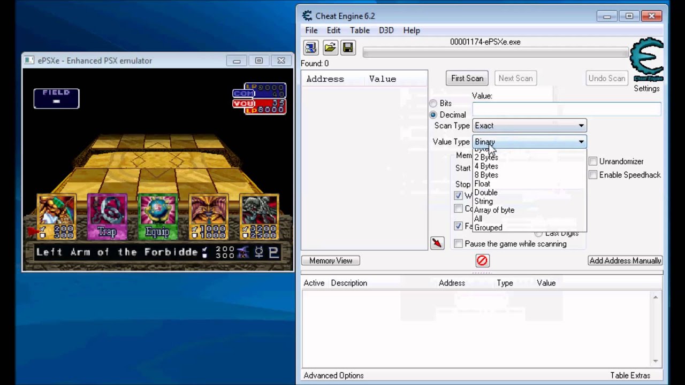Toggle the Enable Speedhack checkbox

(x=593, y=175)
